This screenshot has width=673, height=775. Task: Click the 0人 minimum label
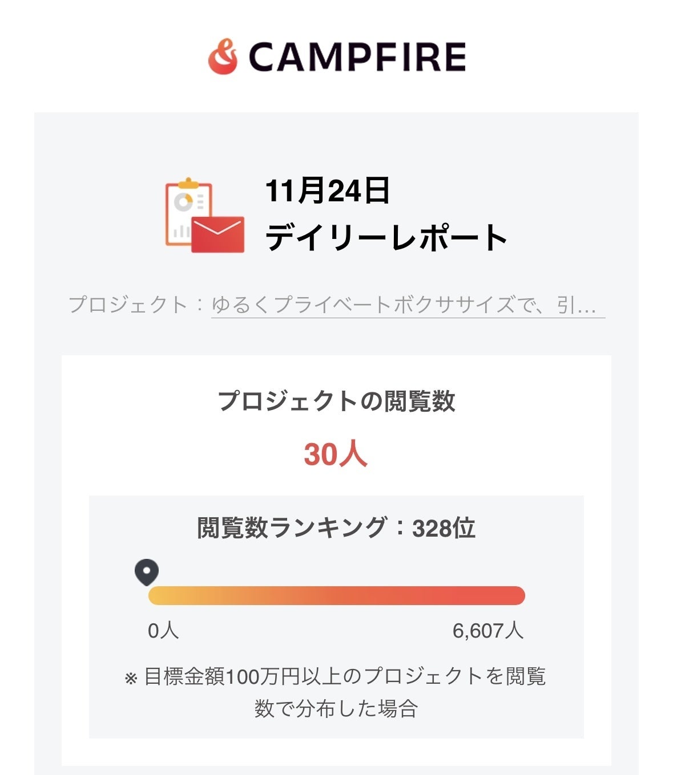tap(163, 631)
